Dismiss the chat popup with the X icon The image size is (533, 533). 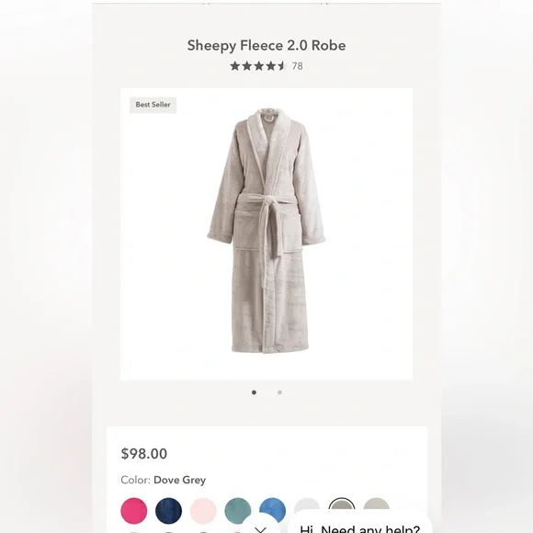pos(261,527)
